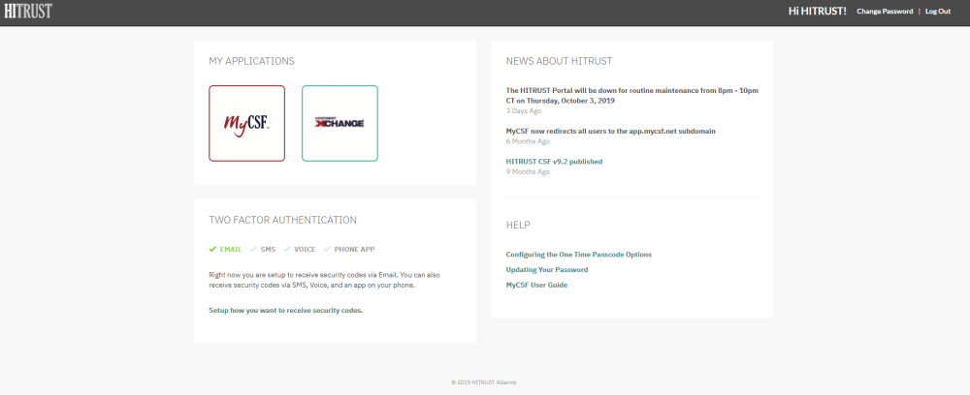The image size is (970, 395).
Task: Click the '3 Days Ago' timestamp
Action: tap(524, 111)
